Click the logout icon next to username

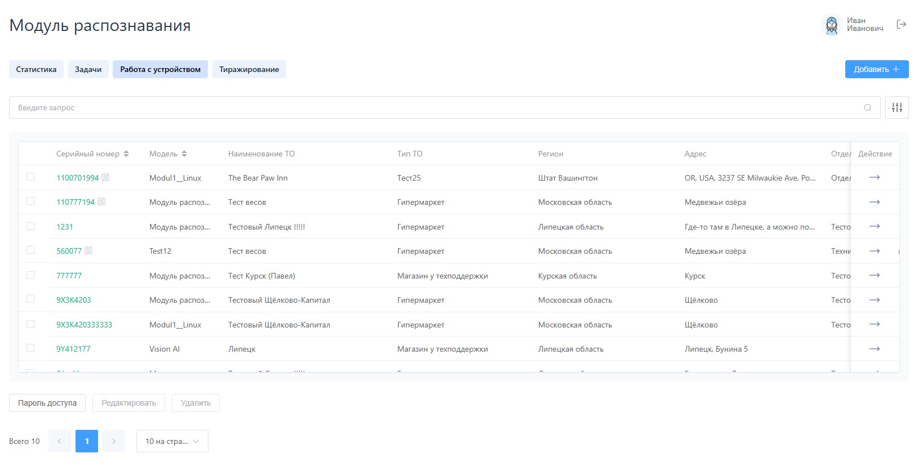coord(901,24)
